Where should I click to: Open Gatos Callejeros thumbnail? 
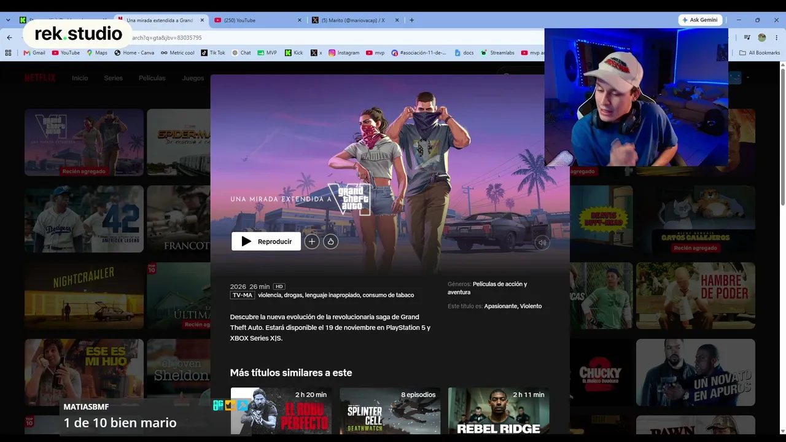pyautogui.click(x=696, y=219)
